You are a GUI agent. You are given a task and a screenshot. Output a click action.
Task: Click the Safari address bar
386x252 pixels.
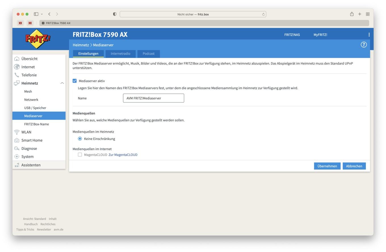(193, 14)
